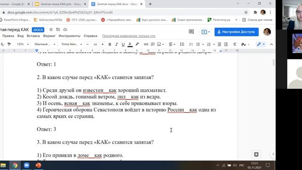Open the Chrome menu three dots

270,12
